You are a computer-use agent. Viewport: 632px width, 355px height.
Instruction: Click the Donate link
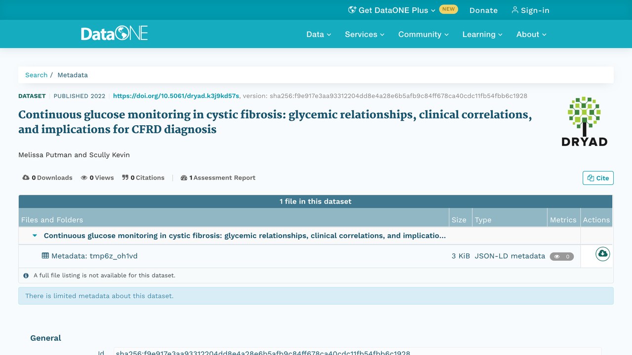pyautogui.click(x=483, y=10)
